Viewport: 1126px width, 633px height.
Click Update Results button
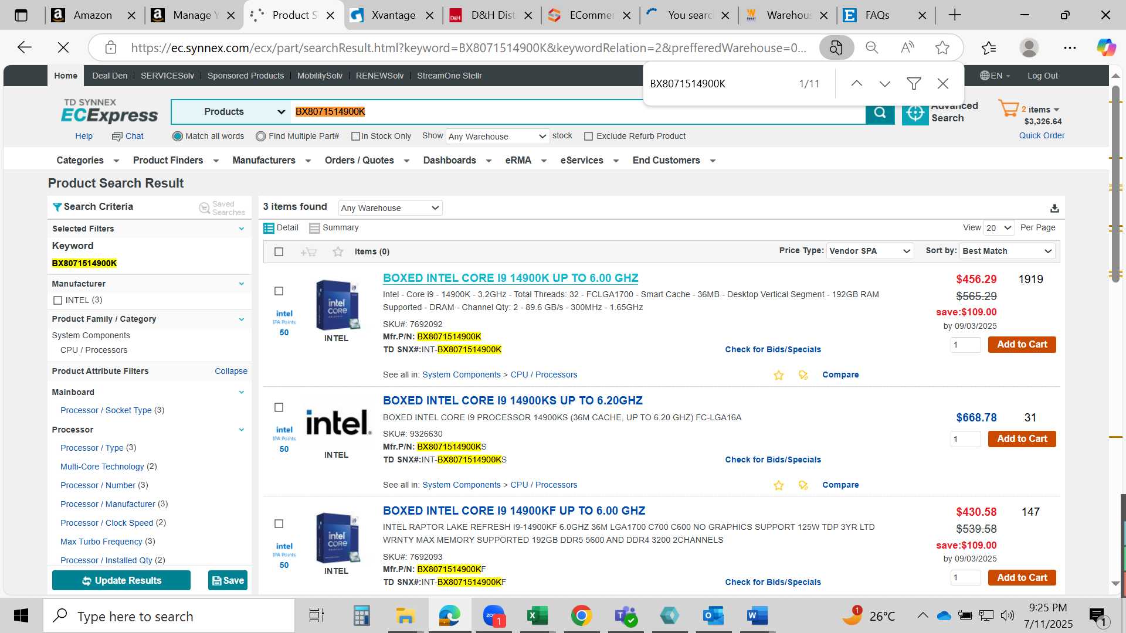(121, 581)
